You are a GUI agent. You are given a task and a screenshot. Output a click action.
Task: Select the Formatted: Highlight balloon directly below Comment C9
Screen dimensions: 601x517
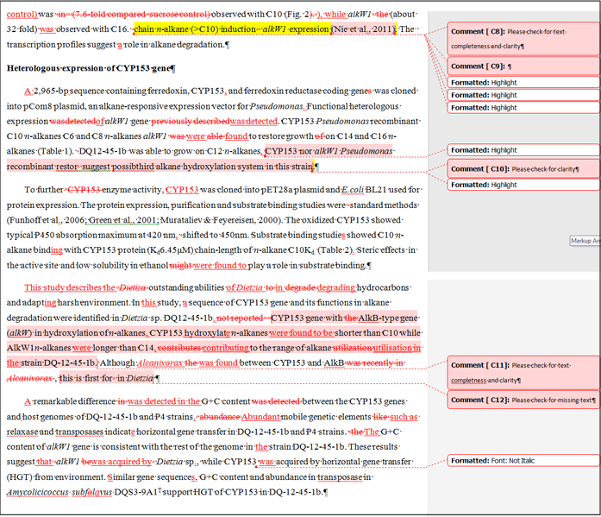coord(523,83)
